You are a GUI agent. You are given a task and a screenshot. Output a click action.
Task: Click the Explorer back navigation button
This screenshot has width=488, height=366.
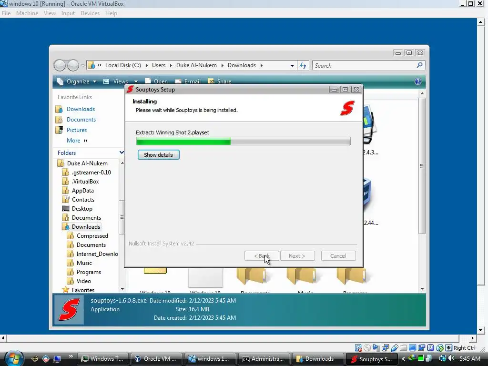coord(60,65)
